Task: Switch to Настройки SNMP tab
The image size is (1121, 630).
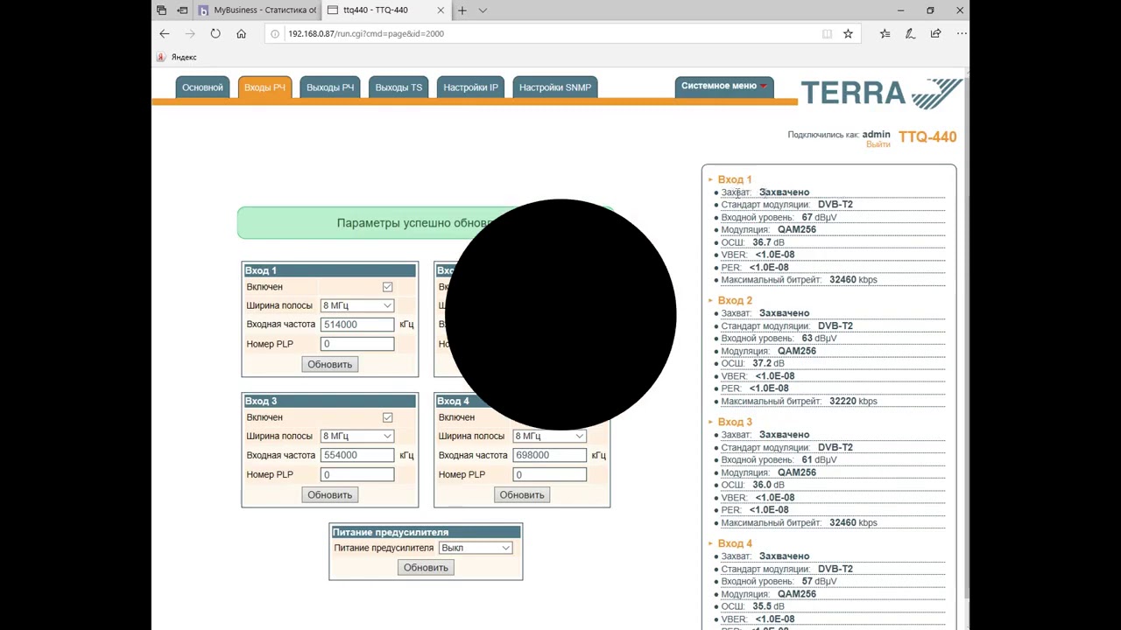Action: pyautogui.click(x=555, y=87)
